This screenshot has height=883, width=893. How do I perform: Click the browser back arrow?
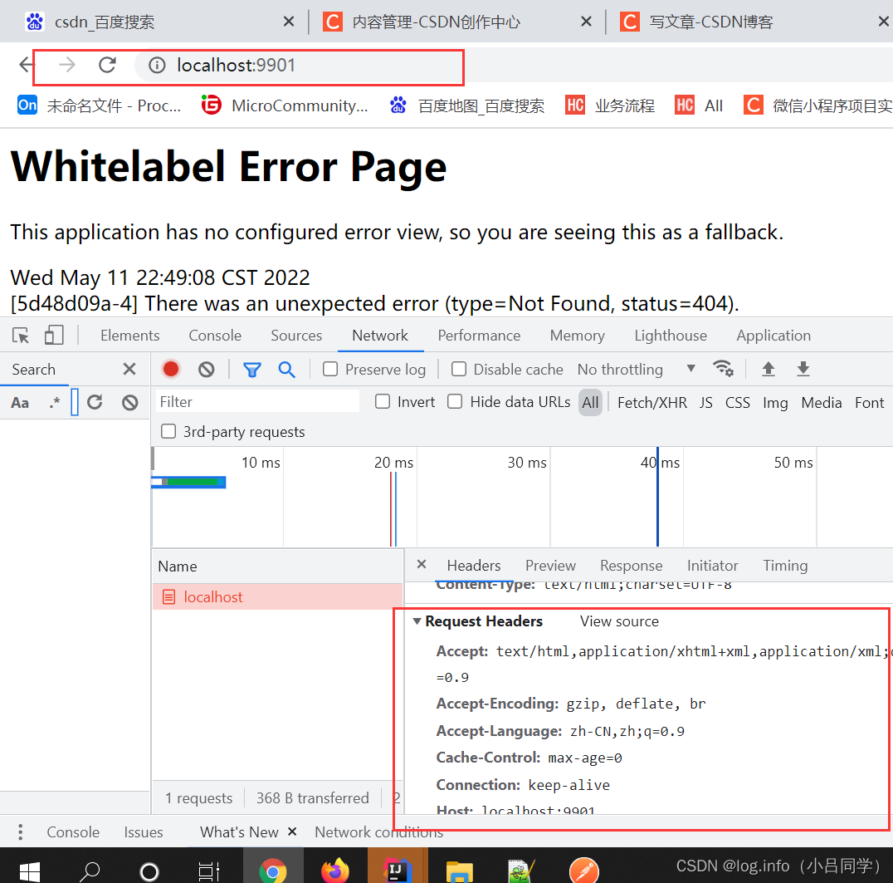(x=27, y=65)
